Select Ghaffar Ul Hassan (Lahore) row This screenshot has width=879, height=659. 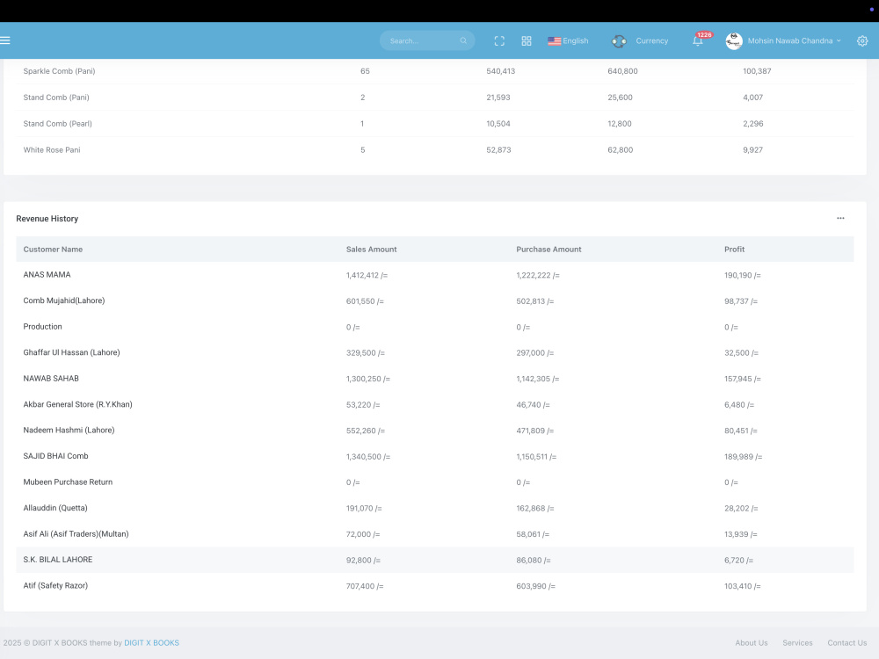[434, 352]
